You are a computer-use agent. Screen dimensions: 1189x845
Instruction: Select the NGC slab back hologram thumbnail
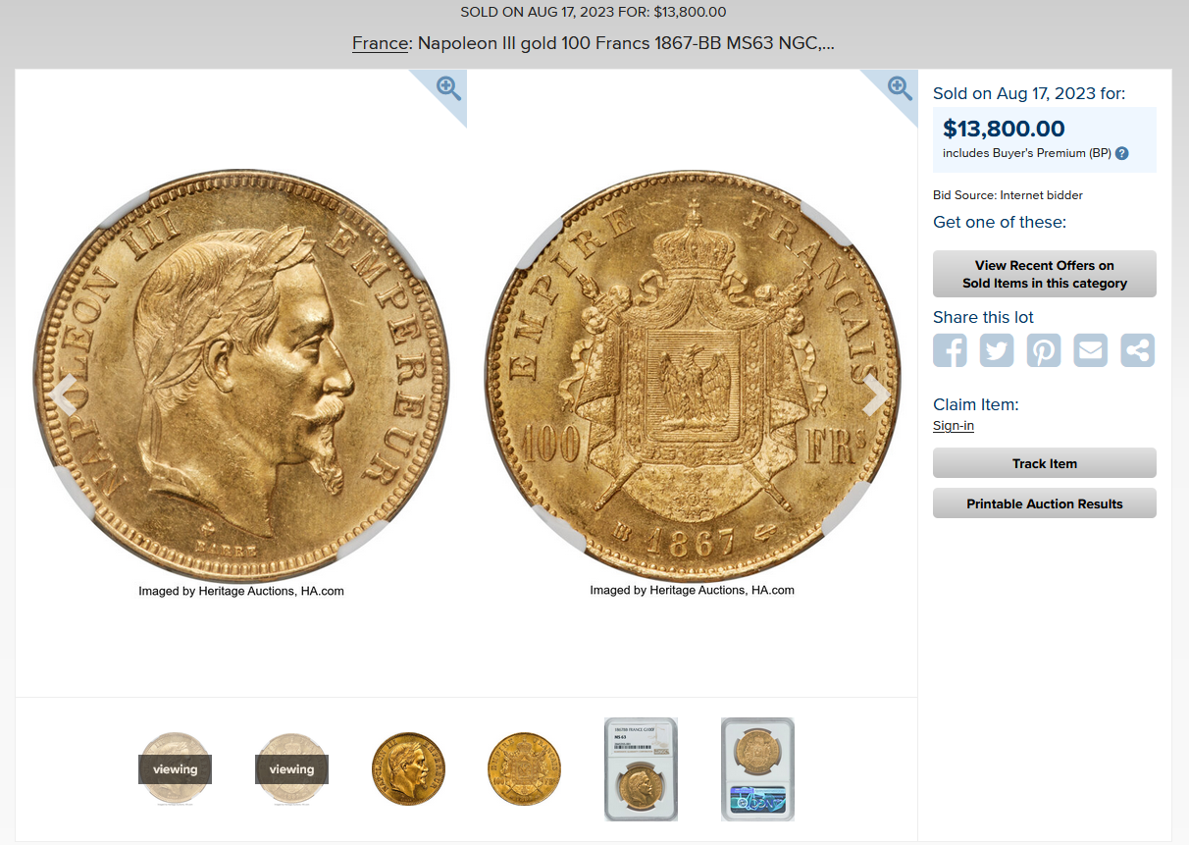[x=757, y=769]
